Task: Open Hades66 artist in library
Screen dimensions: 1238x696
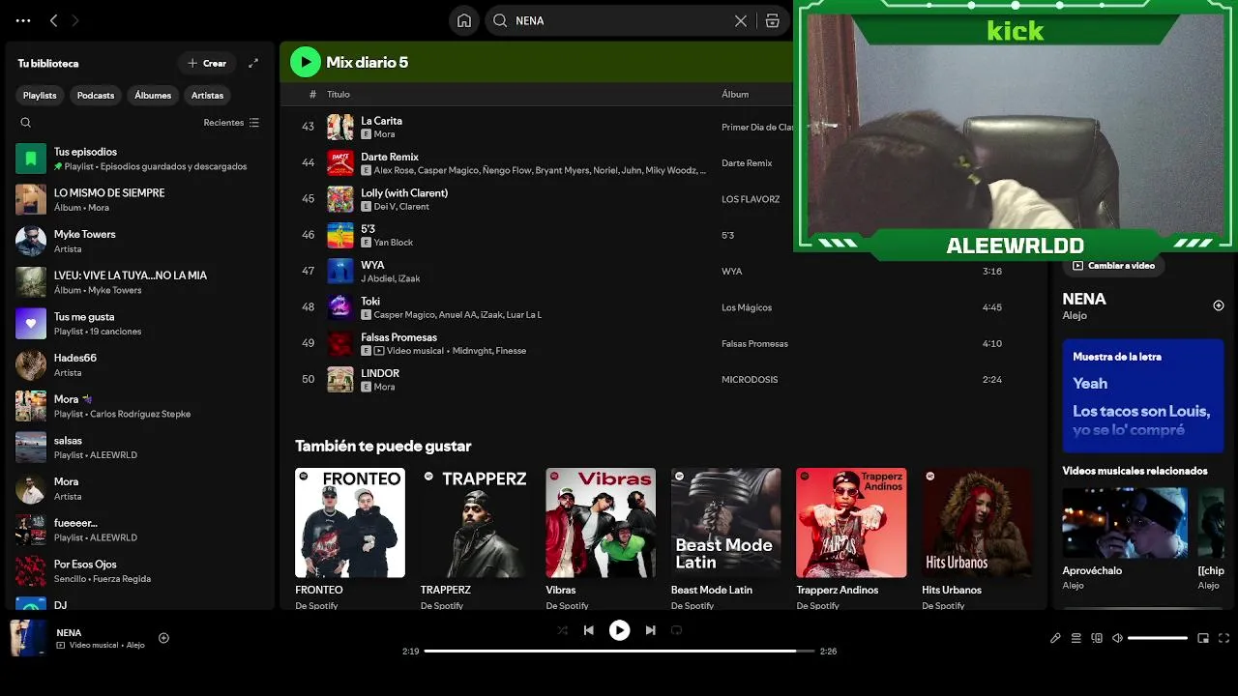Action: [140, 364]
